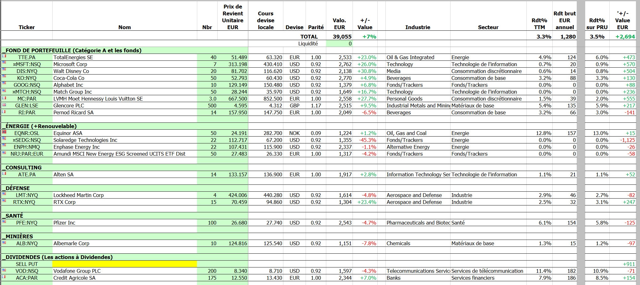The height and width of the screenshot is (285, 640).
Task: Select the Cours devise locale header
Action: coord(266,20)
